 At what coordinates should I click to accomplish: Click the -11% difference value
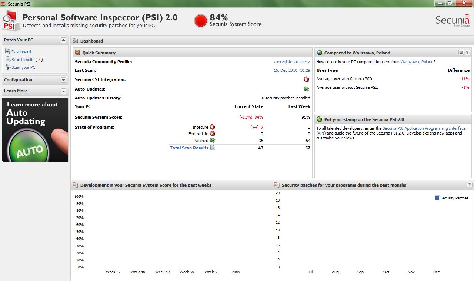pyautogui.click(x=464, y=79)
